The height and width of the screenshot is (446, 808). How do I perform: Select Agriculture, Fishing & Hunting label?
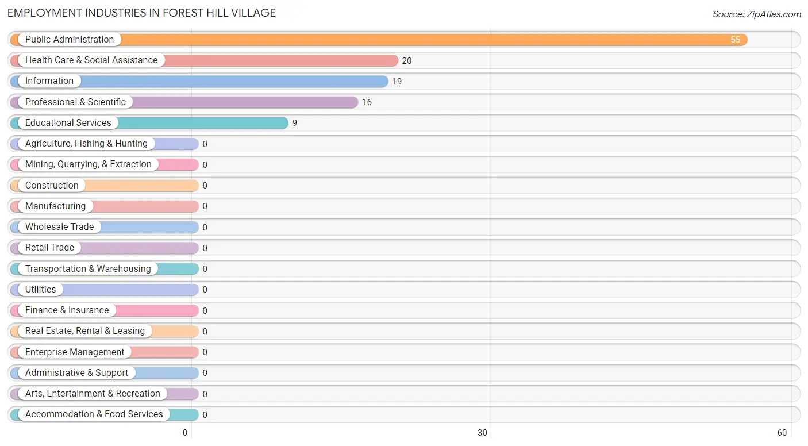[86, 144]
